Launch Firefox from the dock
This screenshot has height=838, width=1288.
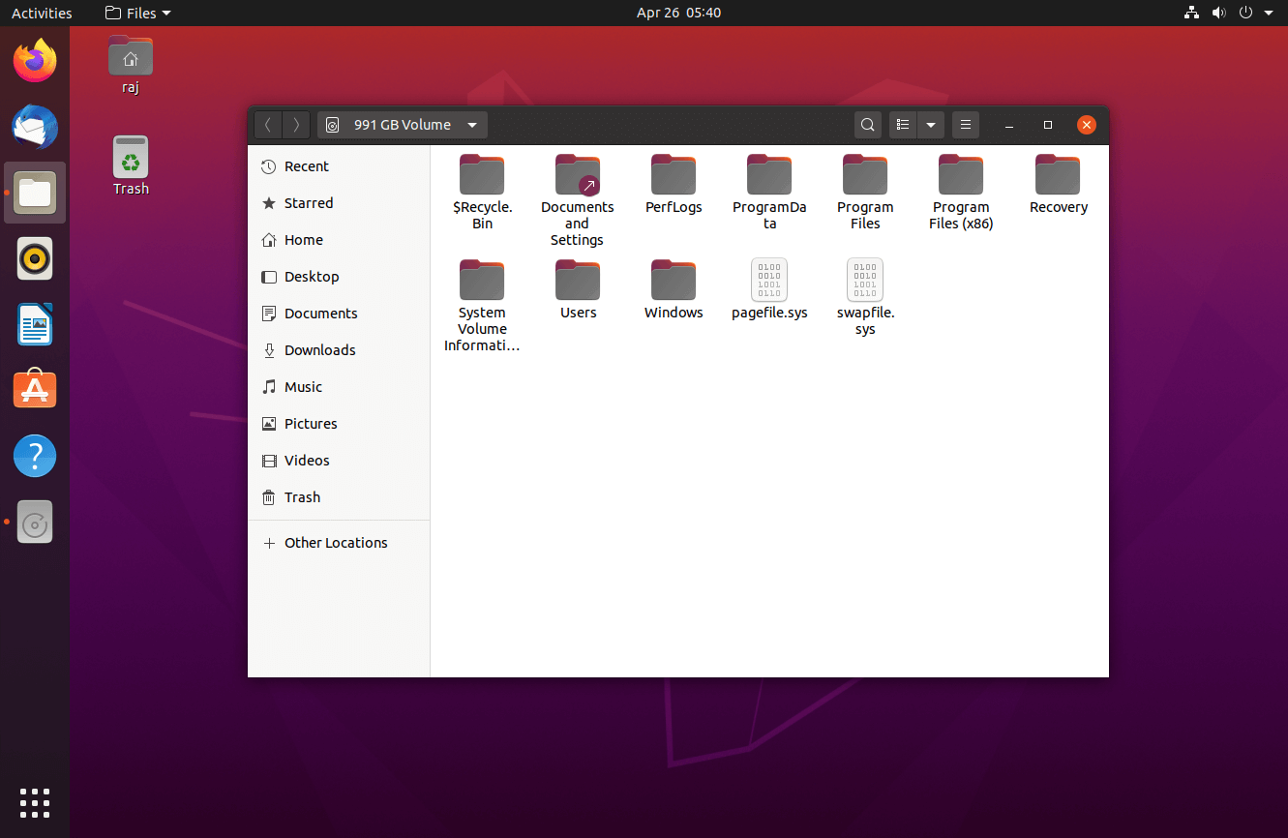click(35, 61)
